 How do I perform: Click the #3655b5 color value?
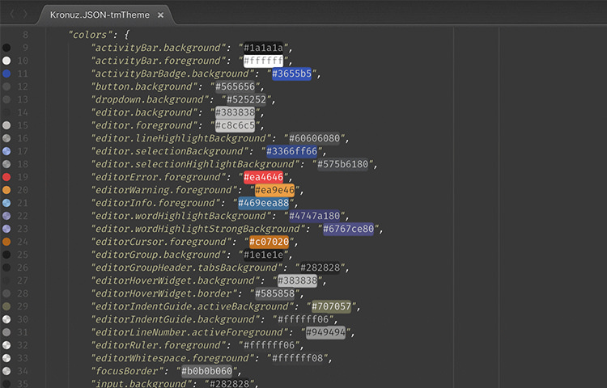pos(292,74)
